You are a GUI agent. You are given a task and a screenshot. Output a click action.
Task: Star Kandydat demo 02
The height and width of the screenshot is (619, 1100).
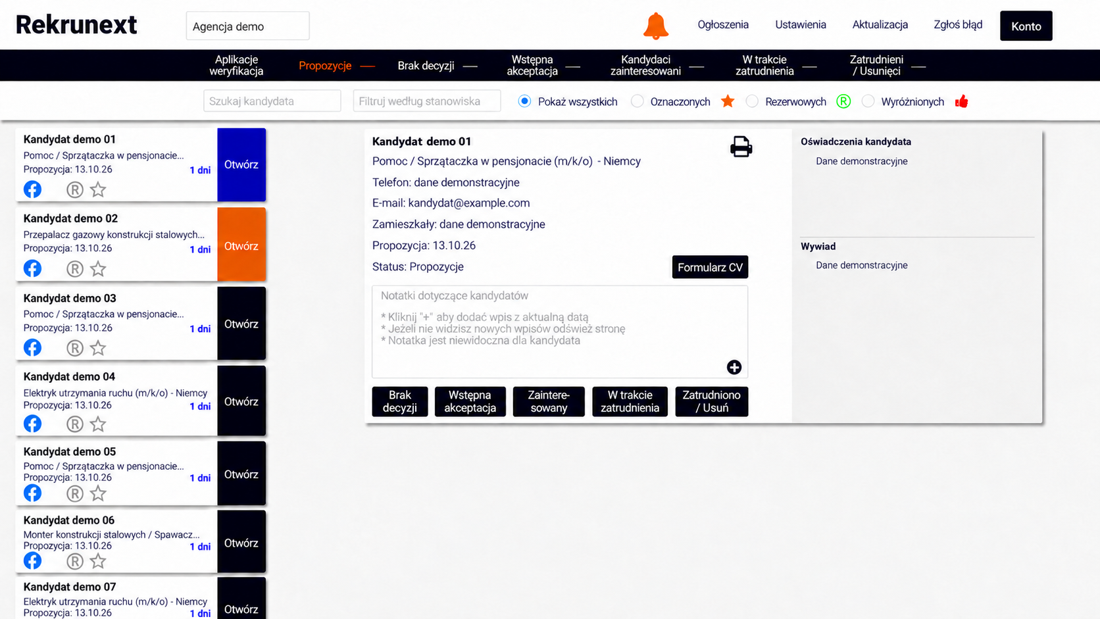(98, 268)
